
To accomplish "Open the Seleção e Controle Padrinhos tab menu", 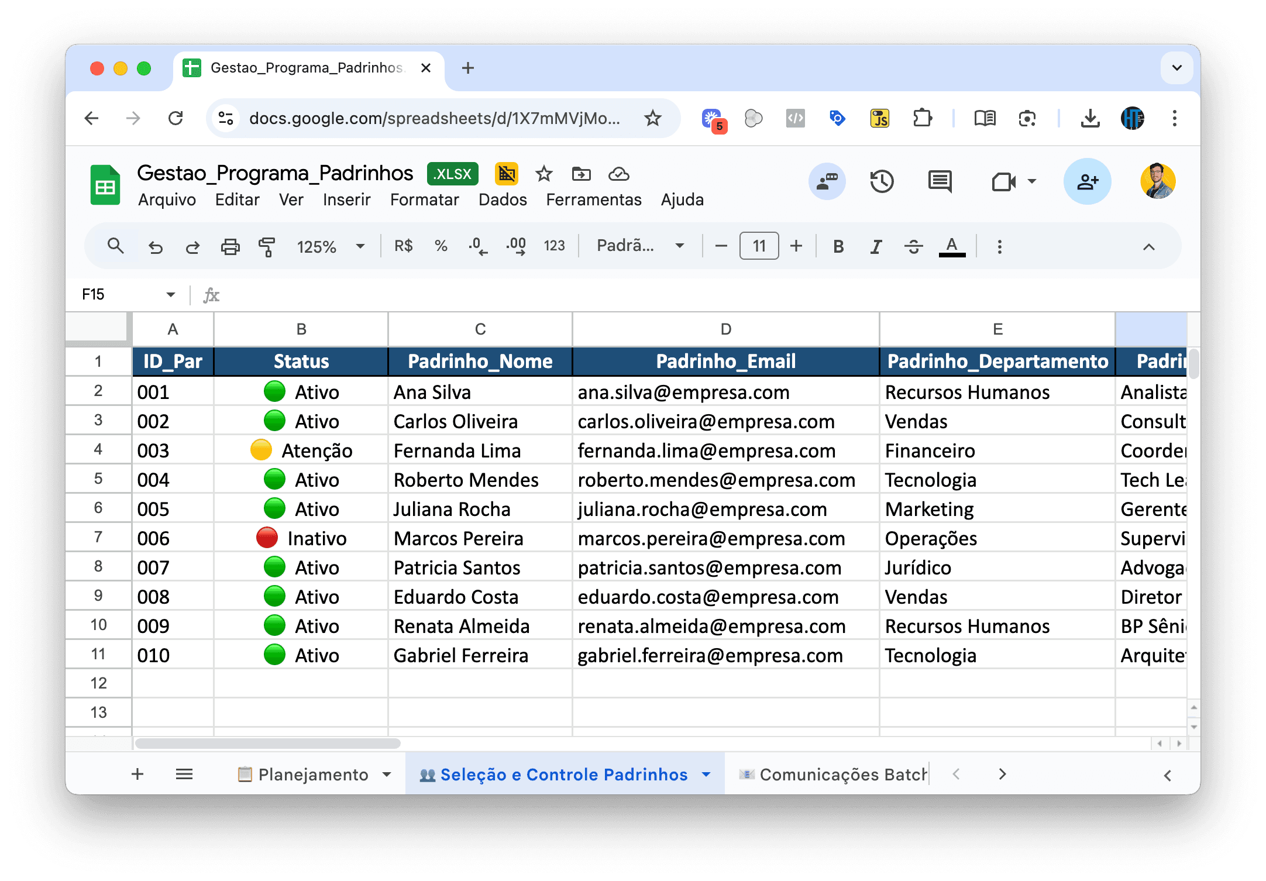I will tap(704, 774).
